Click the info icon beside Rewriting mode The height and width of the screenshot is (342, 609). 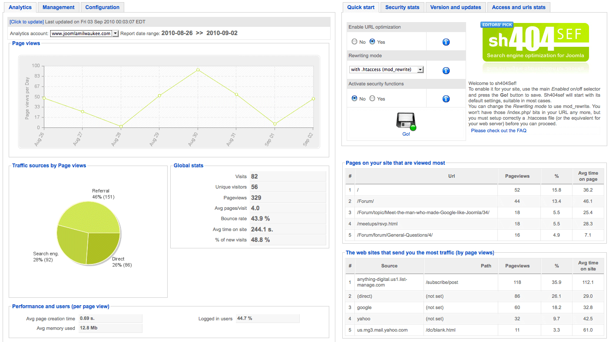(x=446, y=70)
